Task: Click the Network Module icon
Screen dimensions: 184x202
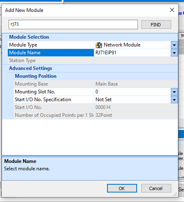Action: coord(99,45)
